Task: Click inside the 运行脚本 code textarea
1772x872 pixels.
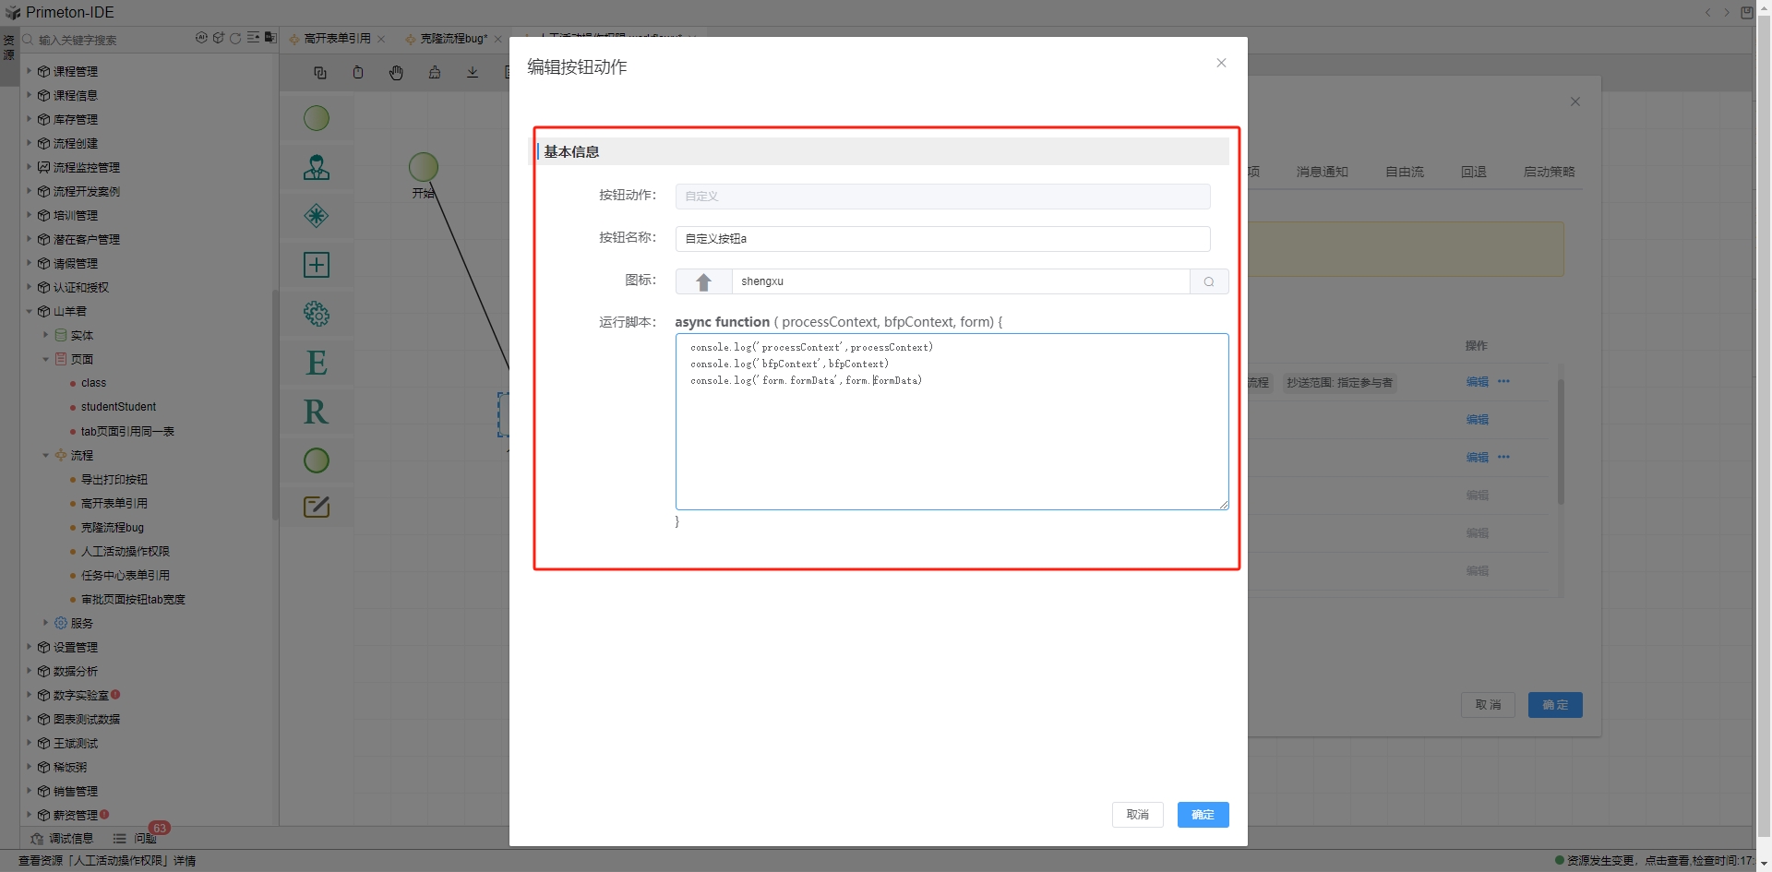Action: (x=951, y=434)
